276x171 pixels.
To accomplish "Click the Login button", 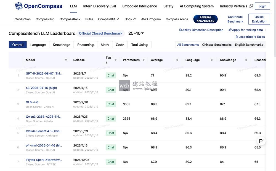I will pyautogui.click(x=262, y=6).
